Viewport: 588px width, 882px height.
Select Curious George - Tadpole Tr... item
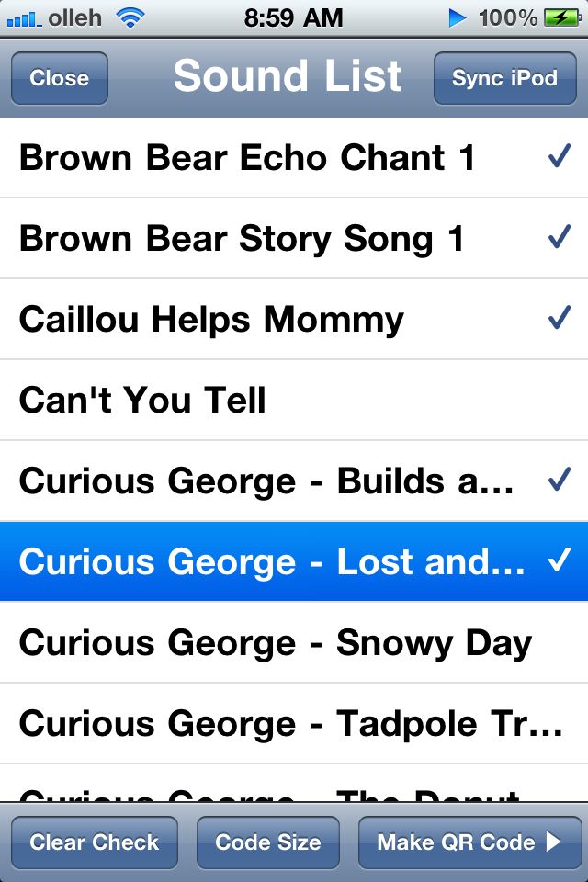pos(294,724)
